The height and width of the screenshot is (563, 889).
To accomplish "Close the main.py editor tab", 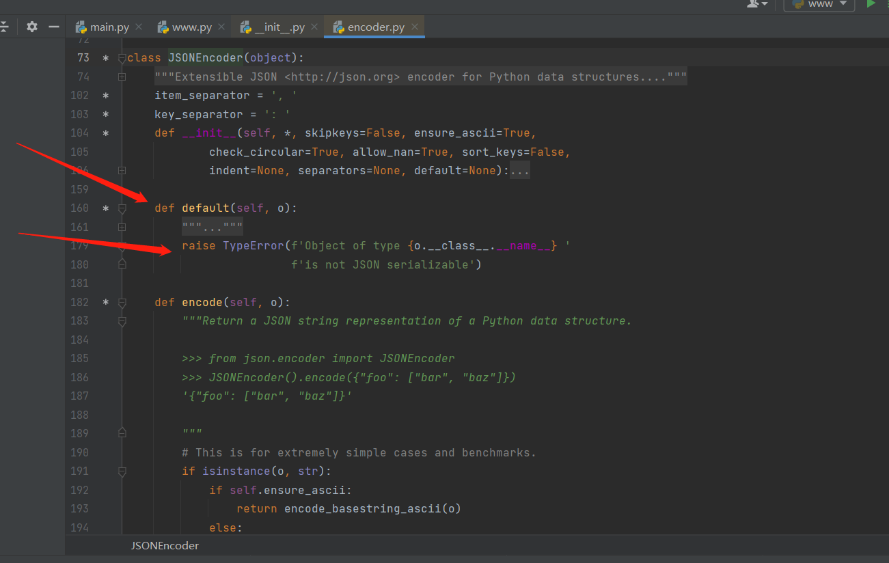I will (x=139, y=27).
